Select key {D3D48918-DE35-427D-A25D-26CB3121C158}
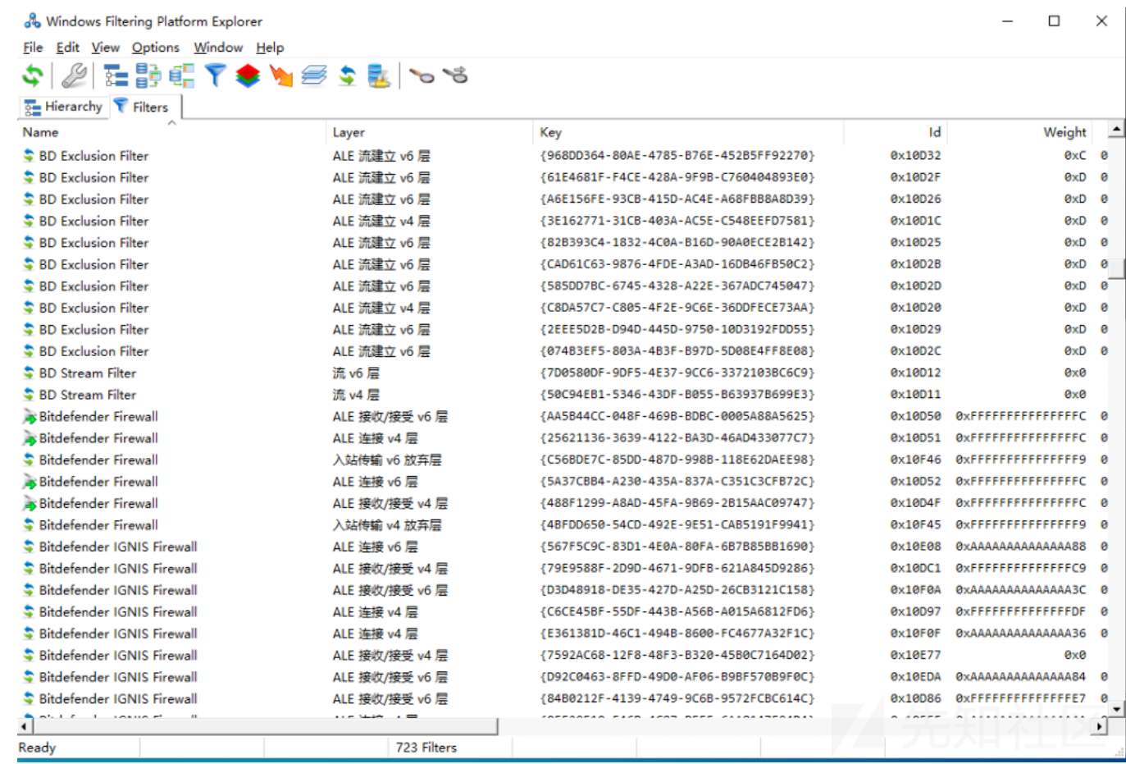Image resolution: width=1126 pixels, height=764 pixels. 677,590
